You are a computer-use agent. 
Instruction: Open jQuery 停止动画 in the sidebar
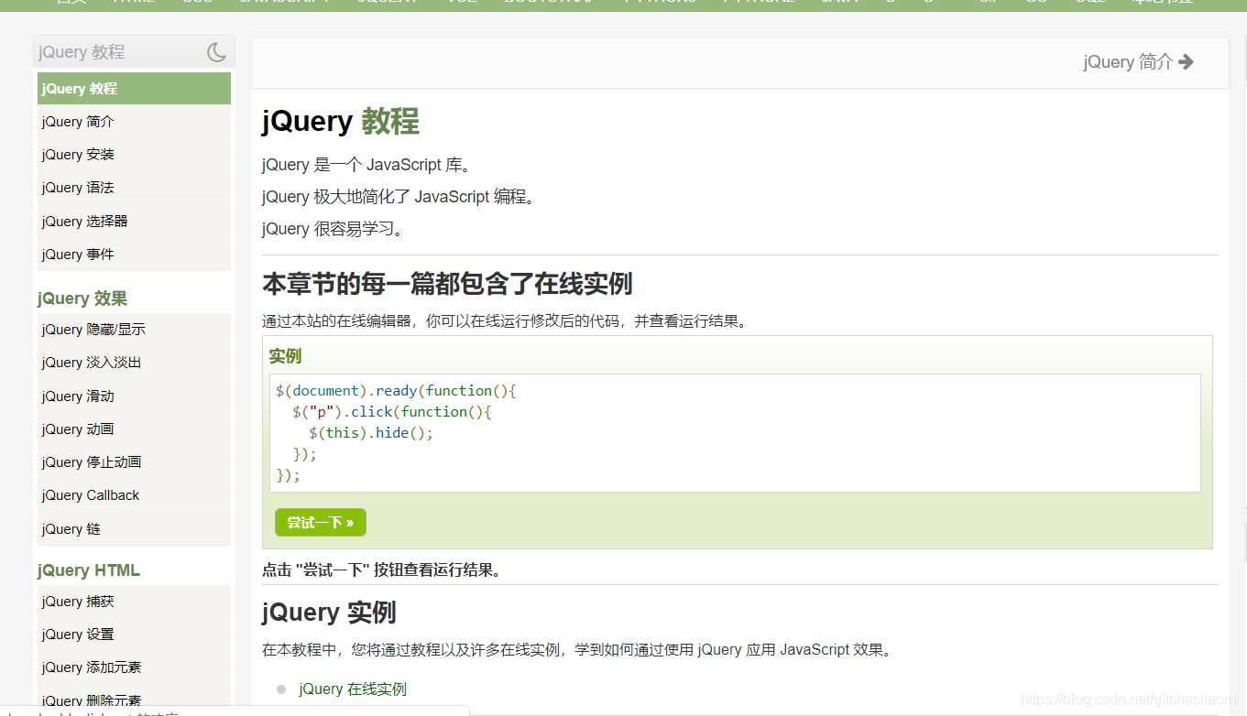134,462
